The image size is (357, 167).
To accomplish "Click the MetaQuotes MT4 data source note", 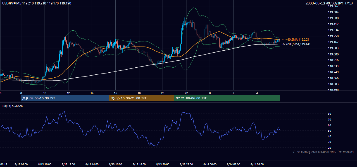I will click(323, 152).
